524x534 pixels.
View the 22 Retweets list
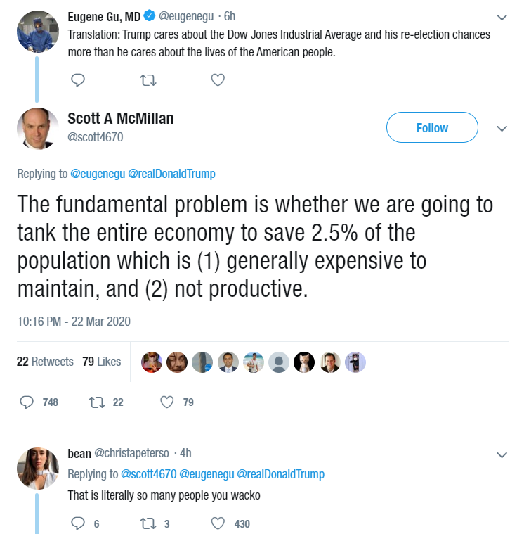pyautogui.click(x=45, y=362)
